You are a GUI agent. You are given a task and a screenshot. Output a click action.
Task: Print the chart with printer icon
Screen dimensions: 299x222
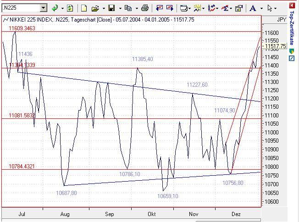[145, 8]
